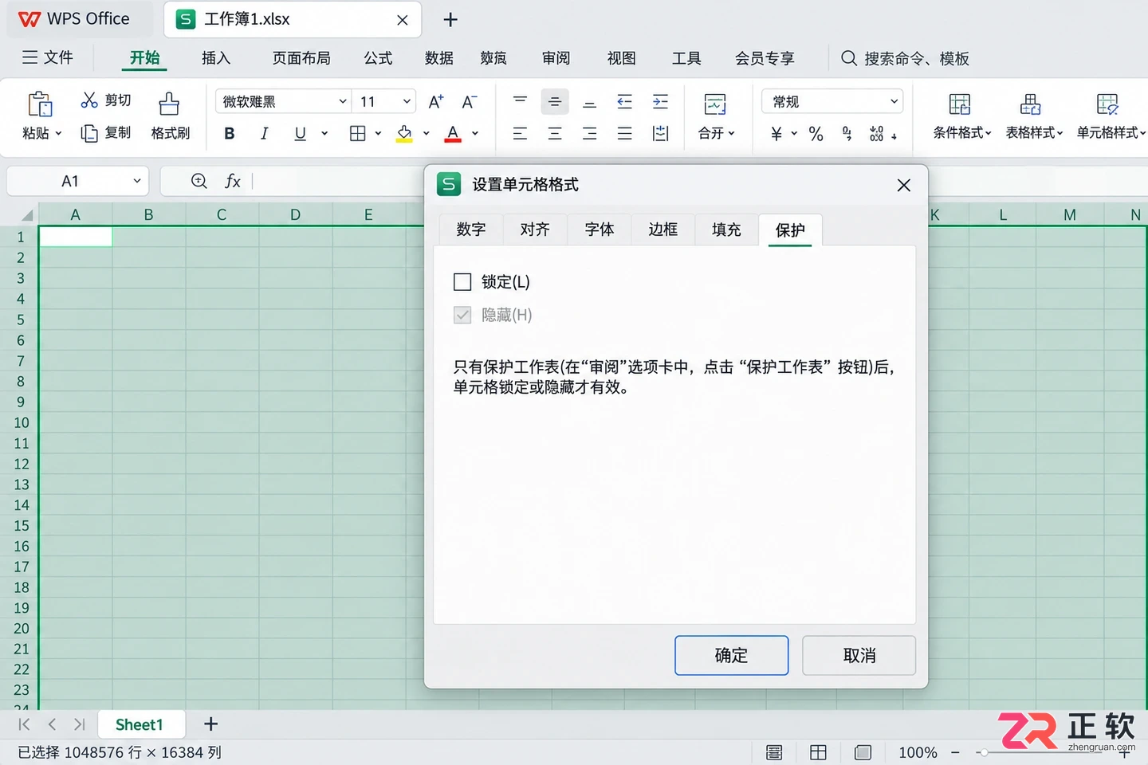The height and width of the screenshot is (765, 1148).
Task: Open the 插入 ribbon tab
Action: [x=216, y=58]
